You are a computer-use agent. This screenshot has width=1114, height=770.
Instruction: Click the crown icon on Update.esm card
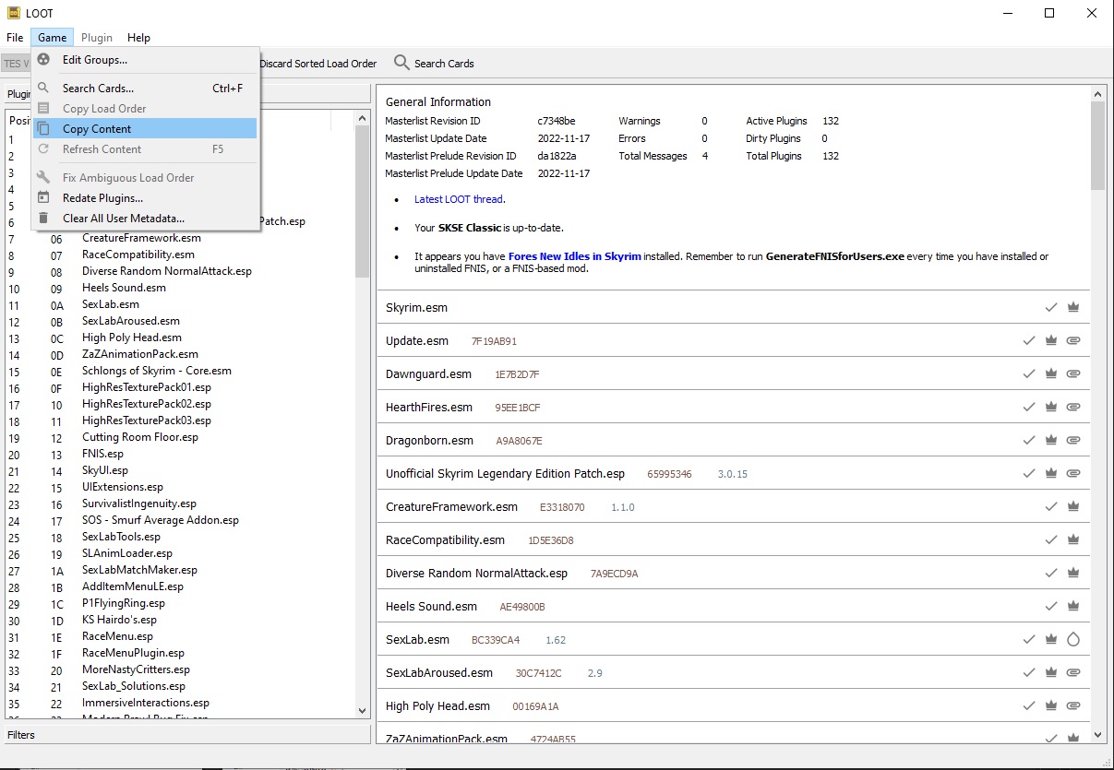click(1050, 340)
